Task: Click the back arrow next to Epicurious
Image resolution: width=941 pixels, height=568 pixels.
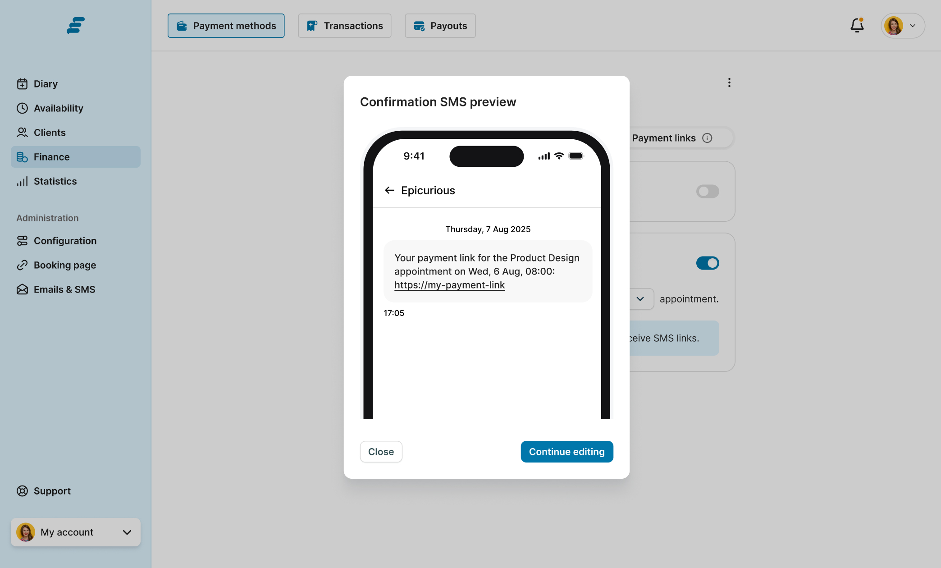Action: [389, 190]
